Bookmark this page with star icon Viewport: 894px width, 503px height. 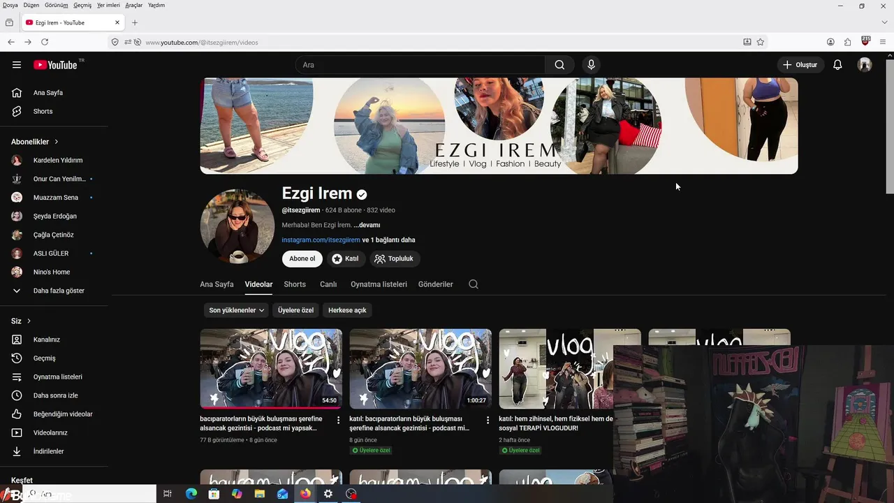tap(761, 42)
